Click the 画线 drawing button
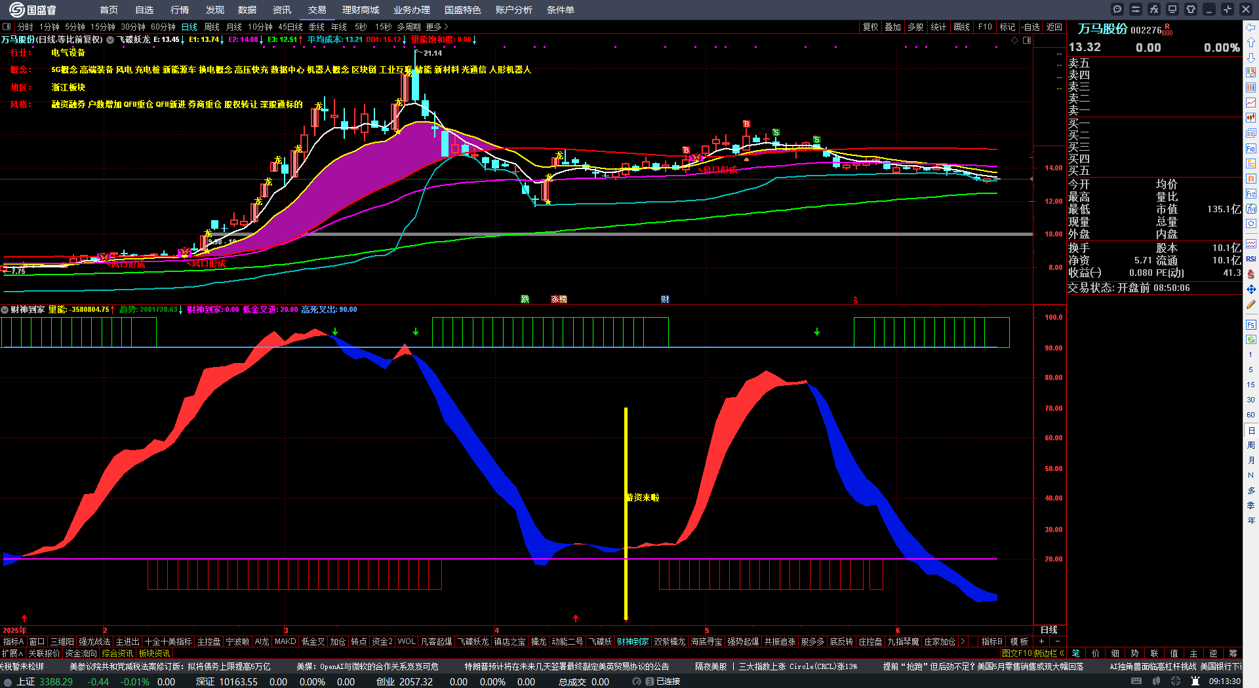This screenshot has height=688, width=1259. 961,27
